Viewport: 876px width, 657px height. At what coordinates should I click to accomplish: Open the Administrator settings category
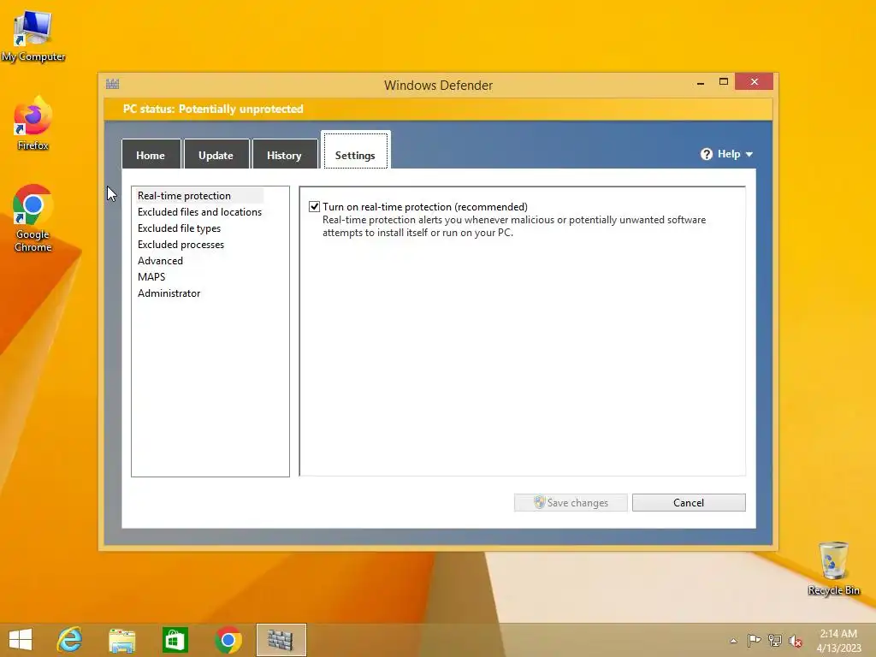(x=169, y=293)
